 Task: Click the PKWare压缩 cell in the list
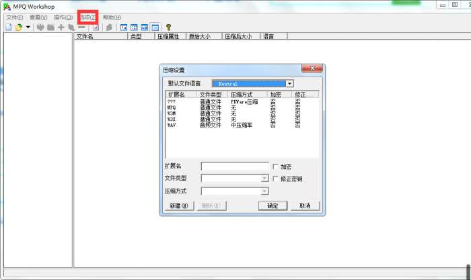click(244, 102)
